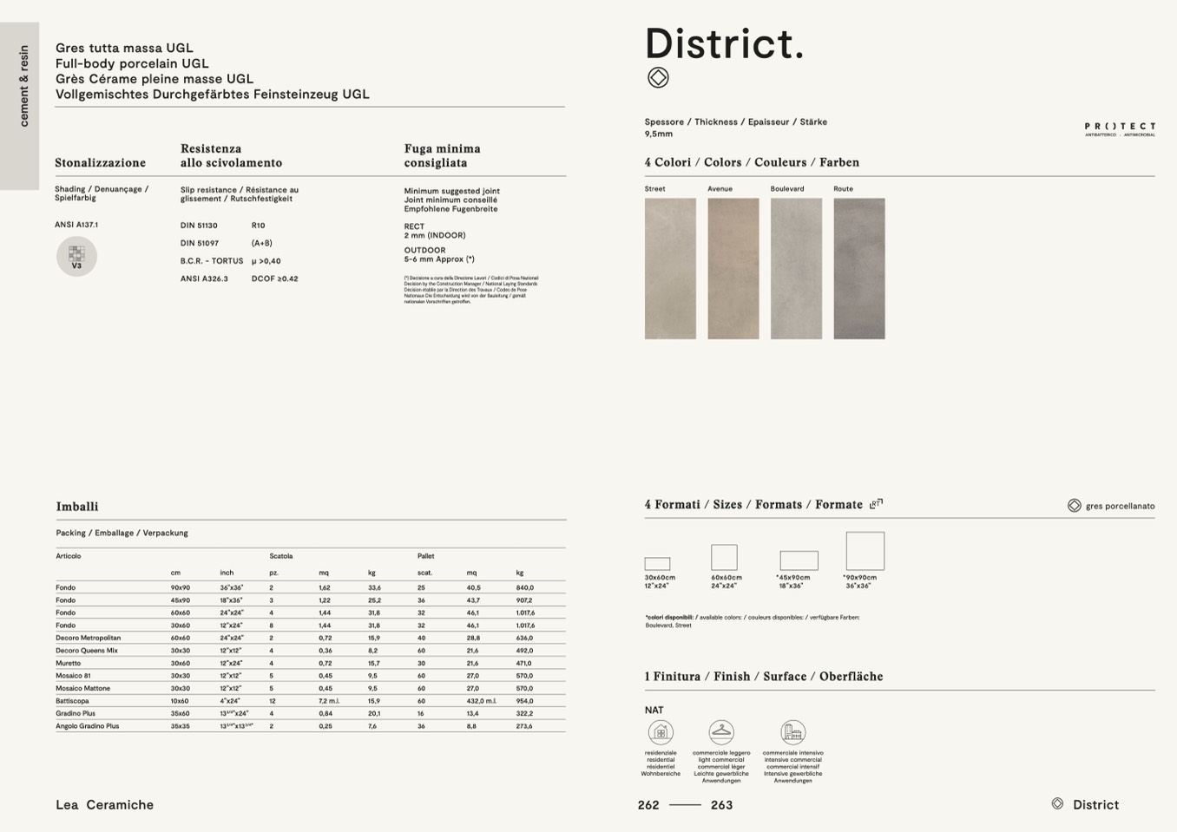Viewport: 1177px width, 832px height.
Task: Pick the Boulevard tile swatch
Action: (x=796, y=268)
